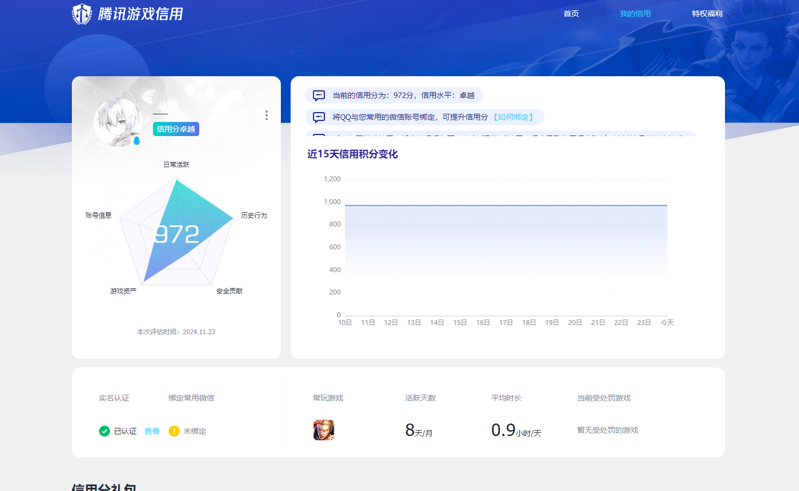Click the message icon beside WeChat binding tip

[x=319, y=117]
